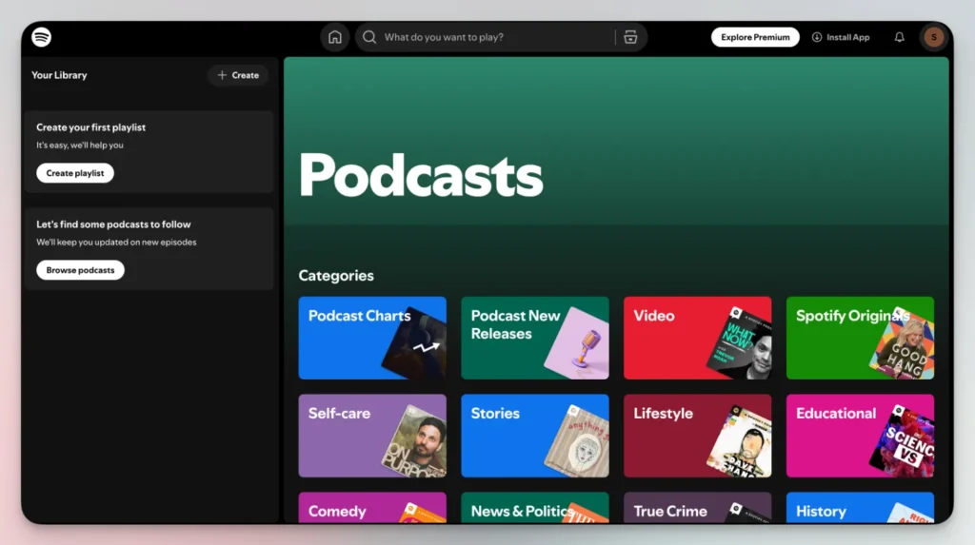Open the Educational category card
This screenshot has width=975, height=545.
pyautogui.click(x=860, y=436)
